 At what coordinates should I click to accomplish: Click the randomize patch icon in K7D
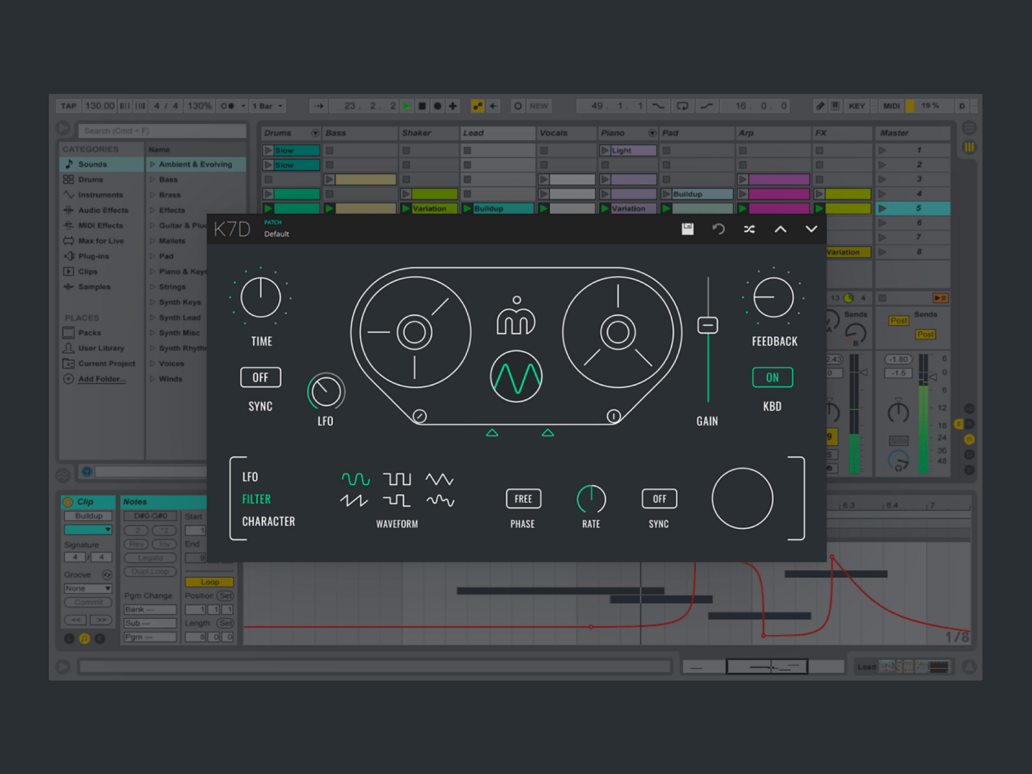point(749,229)
